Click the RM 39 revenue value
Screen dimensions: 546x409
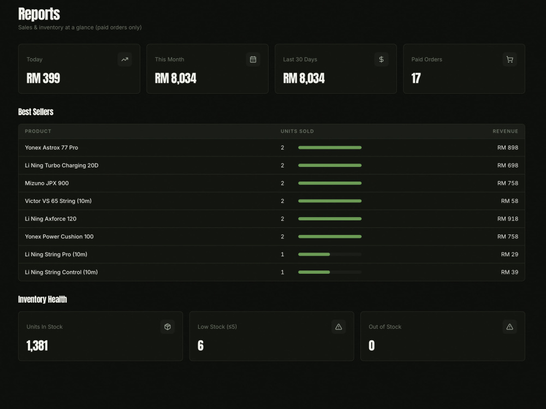(509, 272)
